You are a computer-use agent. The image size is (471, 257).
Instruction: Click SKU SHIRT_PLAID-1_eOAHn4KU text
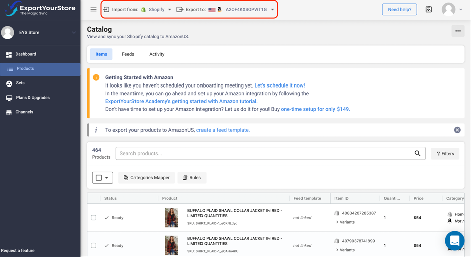[213, 251]
